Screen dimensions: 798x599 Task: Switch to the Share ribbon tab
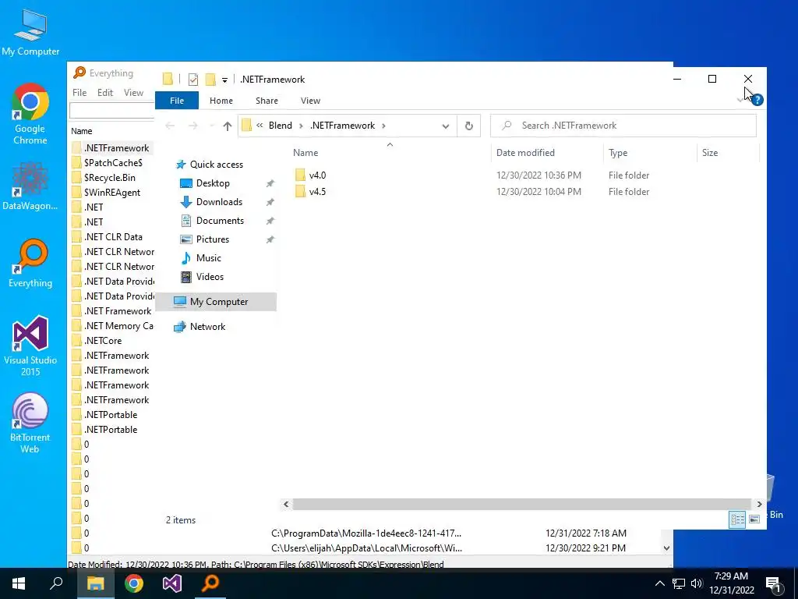(x=267, y=101)
